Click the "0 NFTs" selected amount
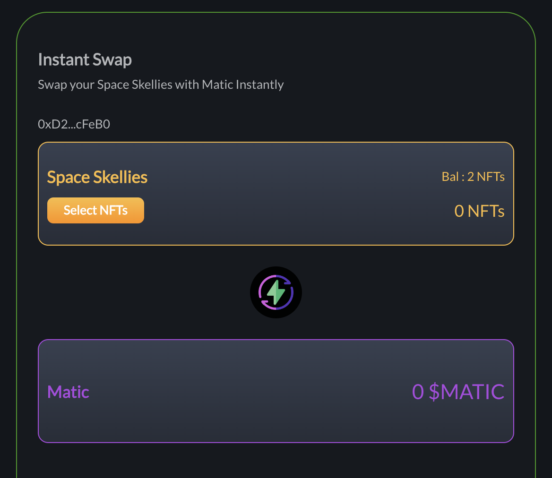The image size is (552, 478). point(479,211)
